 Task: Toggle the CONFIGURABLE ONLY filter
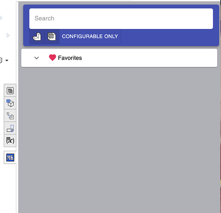pos(90,37)
